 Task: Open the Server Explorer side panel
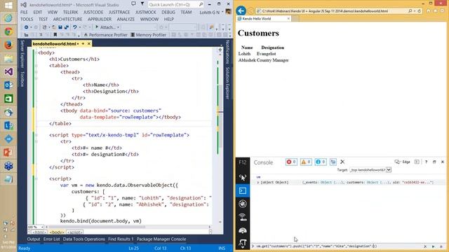tap(22, 54)
